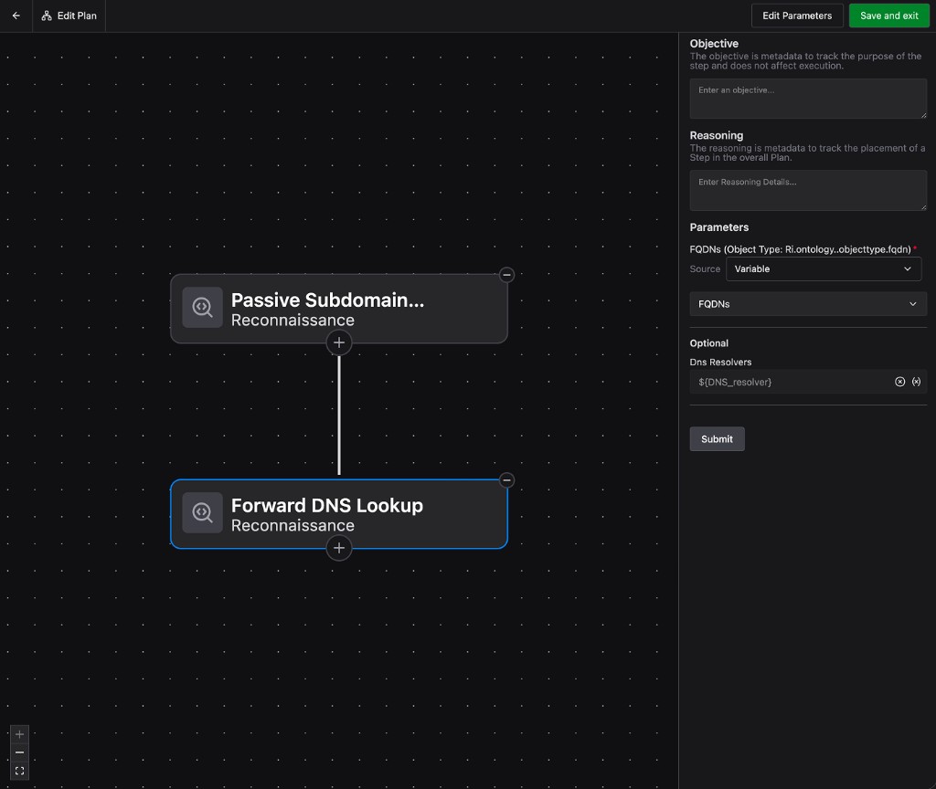Click the Edit Plan title text
The height and width of the screenshot is (789, 936).
(x=77, y=16)
